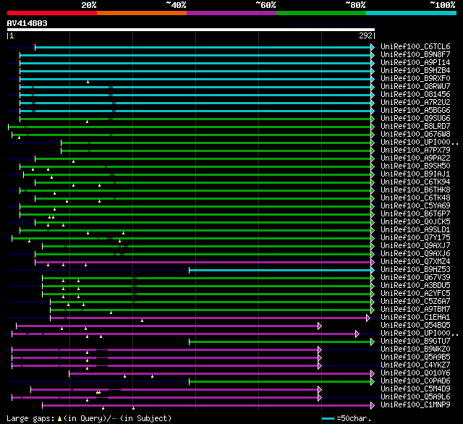The width and height of the screenshot is (463, 424).
Task: Click the UniRef100_Q54BQ5 label
Action: pyautogui.click(x=415, y=326)
